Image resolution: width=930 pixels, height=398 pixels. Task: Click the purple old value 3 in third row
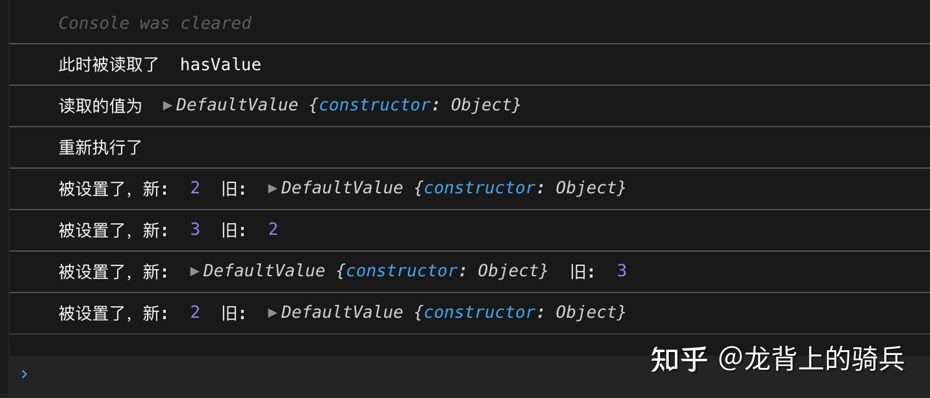point(621,271)
